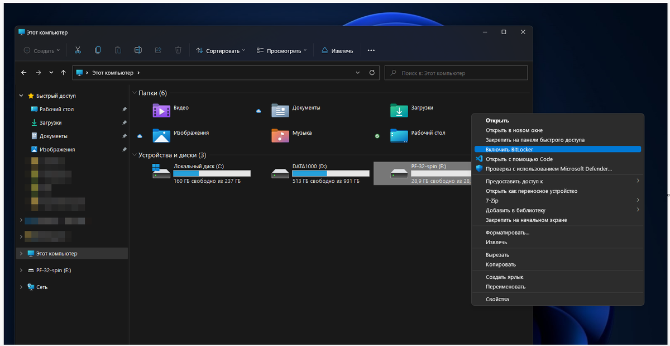Image resolution: width=670 pixels, height=346 pixels.
Task: Refresh the current folder view
Action: click(x=372, y=73)
